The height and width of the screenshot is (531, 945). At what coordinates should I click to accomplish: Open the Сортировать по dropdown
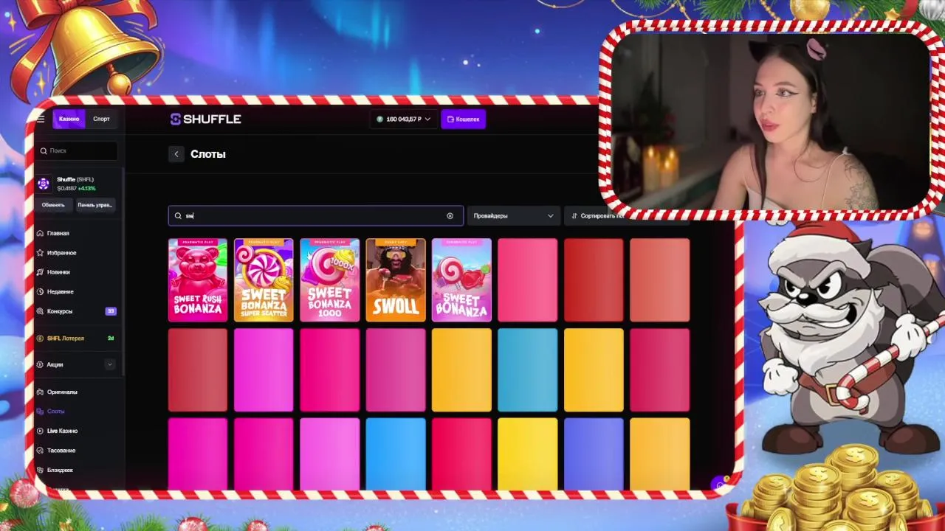598,215
